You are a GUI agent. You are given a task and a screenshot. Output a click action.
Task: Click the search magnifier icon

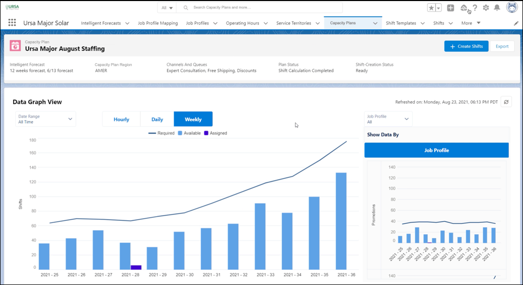coord(186,8)
